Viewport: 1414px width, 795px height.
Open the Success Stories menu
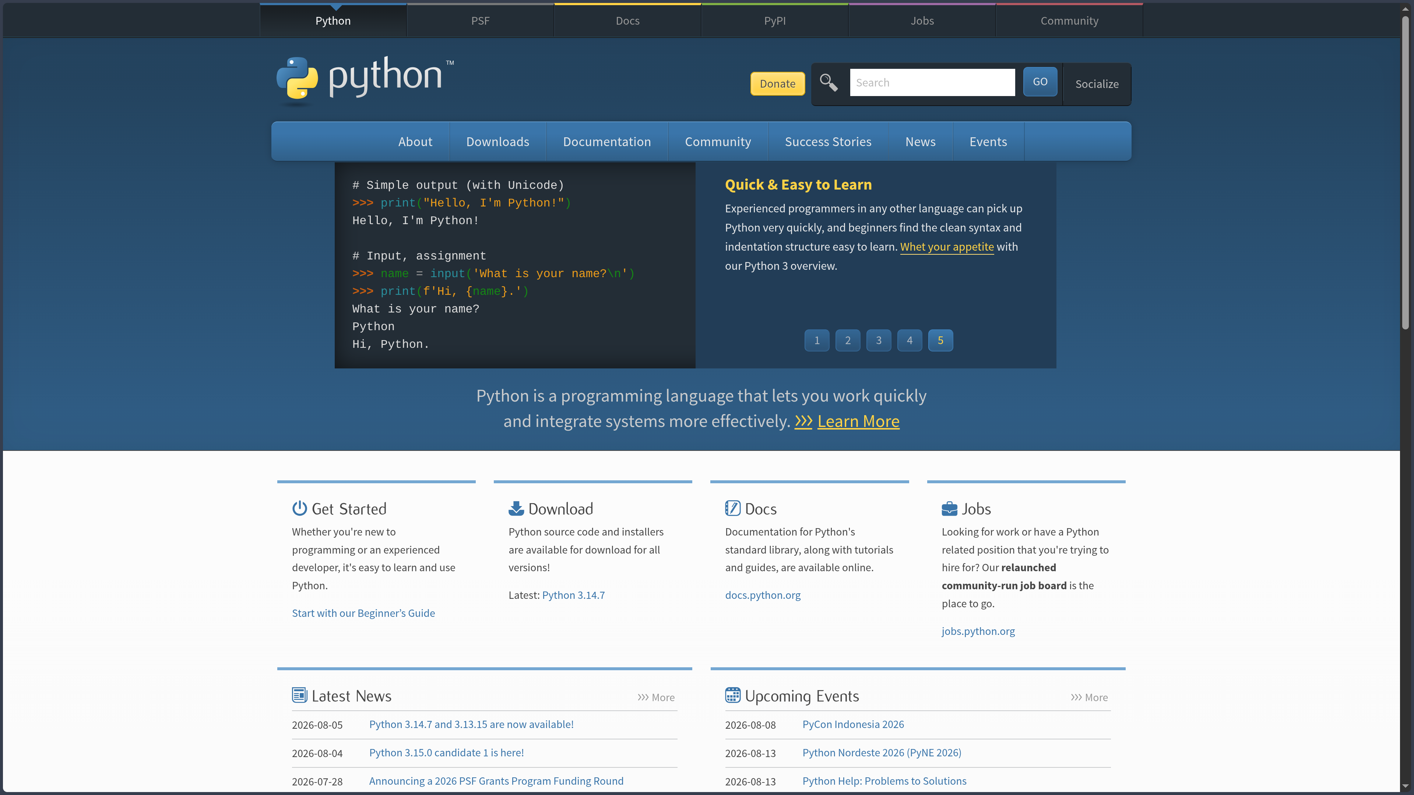pos(828,142)
